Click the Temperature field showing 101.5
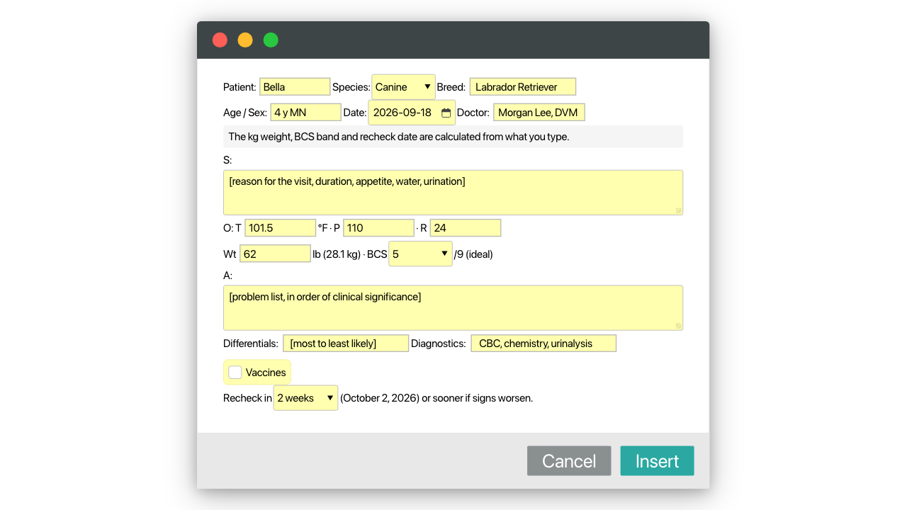The height and width of the screenshot is (510, 907). pyautogui.click(x=280, y=228)
